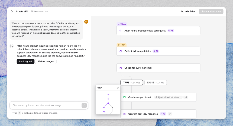Image resolution: width=233 pixels, height=126 pixels.
Task: Close the Create skill dialog
Action: point(12,11)
